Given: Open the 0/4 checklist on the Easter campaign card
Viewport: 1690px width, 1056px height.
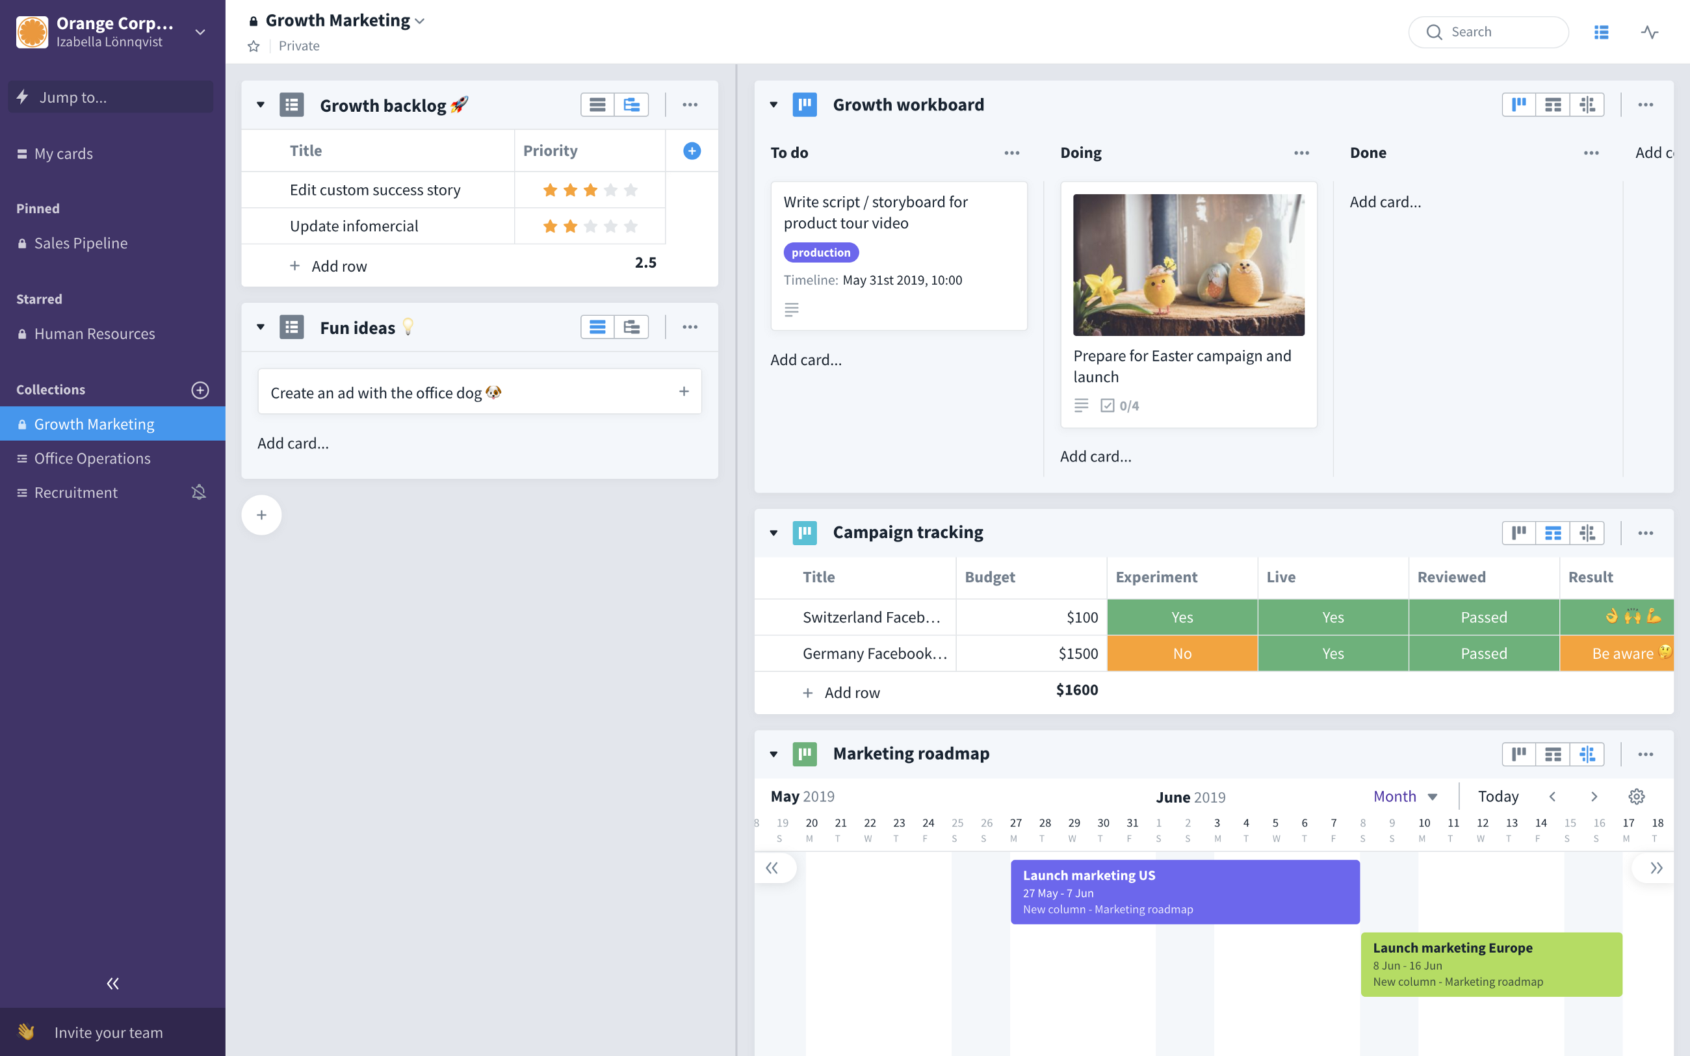Looking at the screenshot, I should tap(1121, 405).
